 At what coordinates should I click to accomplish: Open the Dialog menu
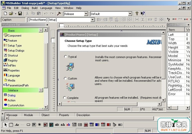(25, 8)
